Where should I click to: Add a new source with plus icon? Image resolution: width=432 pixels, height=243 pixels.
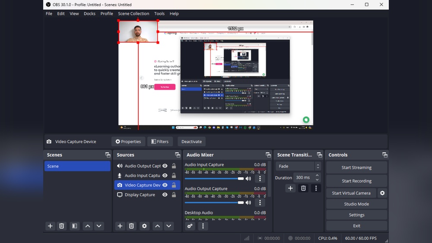point(120,226)
